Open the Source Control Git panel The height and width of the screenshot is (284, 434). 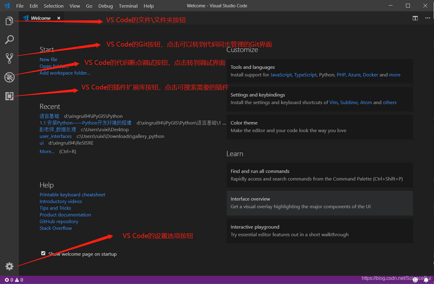tap(9, 58)
